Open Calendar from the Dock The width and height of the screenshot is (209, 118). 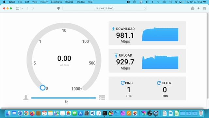click(x=44, y=113)
